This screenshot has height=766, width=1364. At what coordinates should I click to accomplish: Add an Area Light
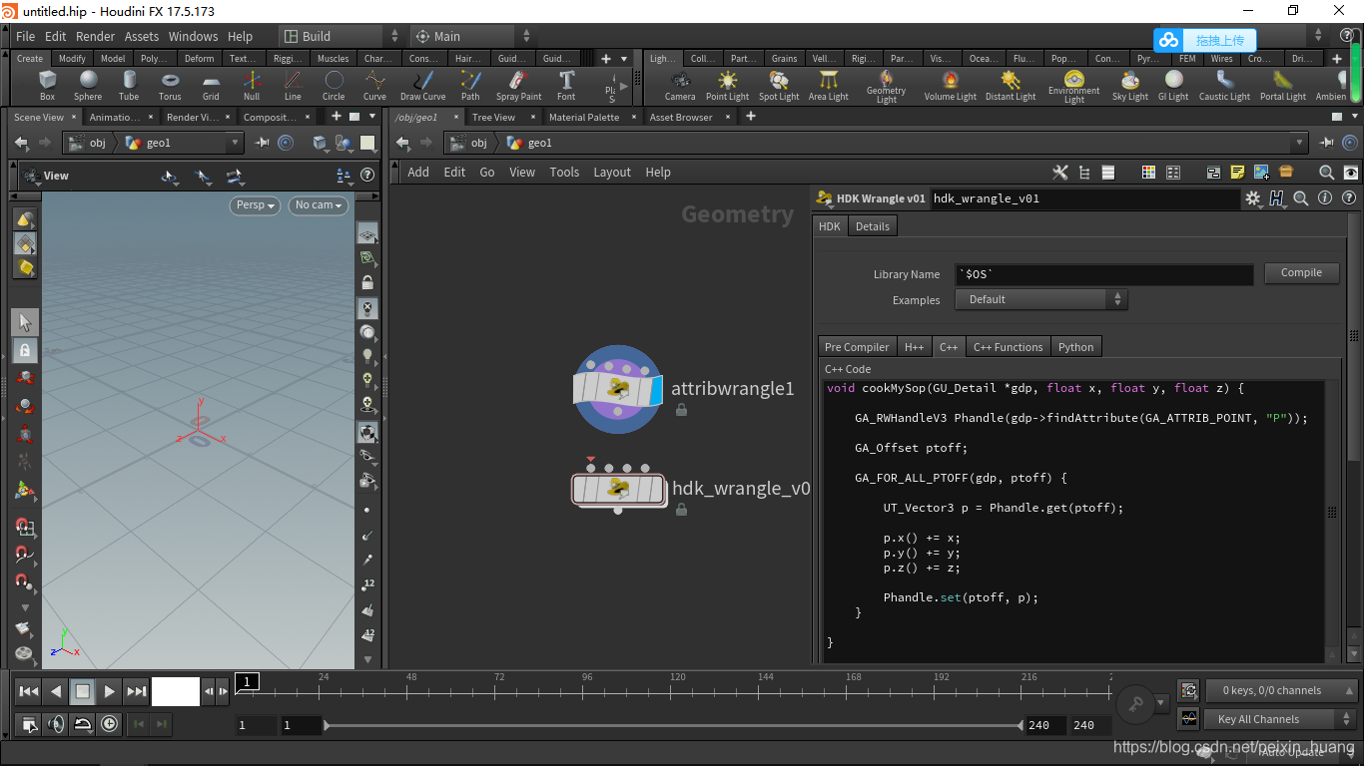(829, 85)
